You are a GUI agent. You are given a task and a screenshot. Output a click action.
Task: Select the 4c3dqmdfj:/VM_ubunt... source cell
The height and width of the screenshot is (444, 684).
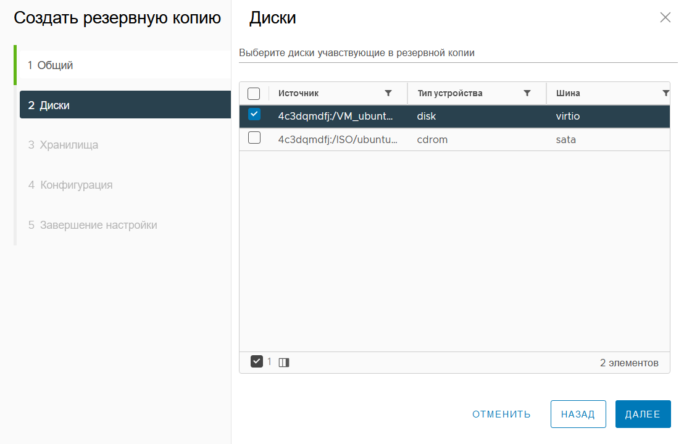tap(335, 117)
